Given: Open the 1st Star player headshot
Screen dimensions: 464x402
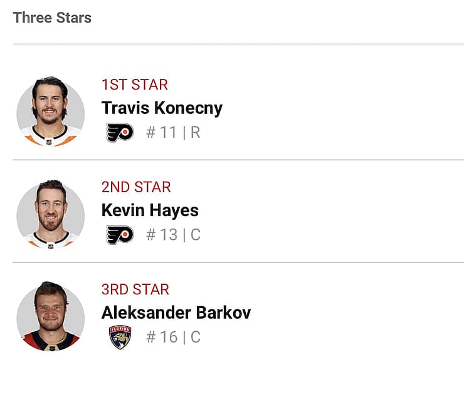Looking at the screenshot, I should (x=50, y=111).
